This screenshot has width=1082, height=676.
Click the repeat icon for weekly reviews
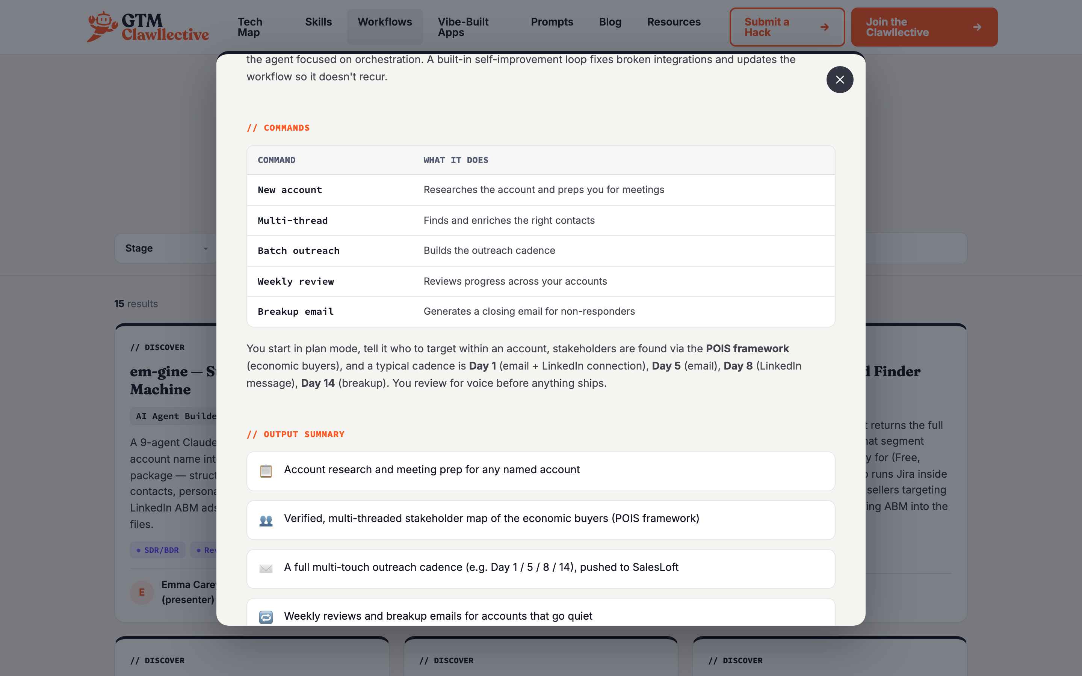266,617
